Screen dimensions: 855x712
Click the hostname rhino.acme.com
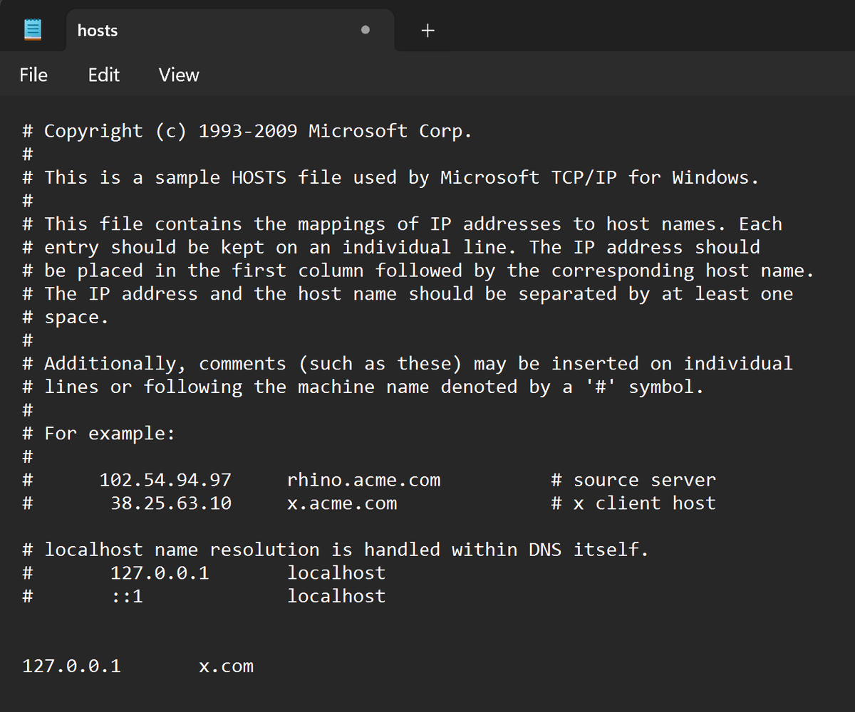pos(364,480)
